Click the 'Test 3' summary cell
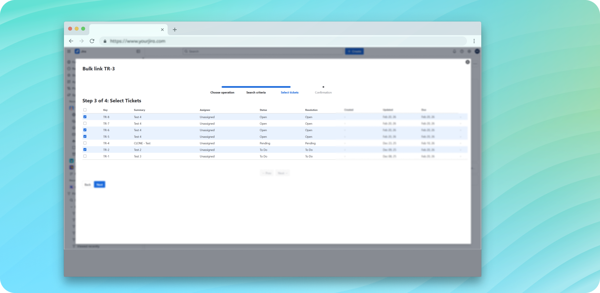Screen dimensions: 600x293 pyautogui.click(x=138, y=156)
